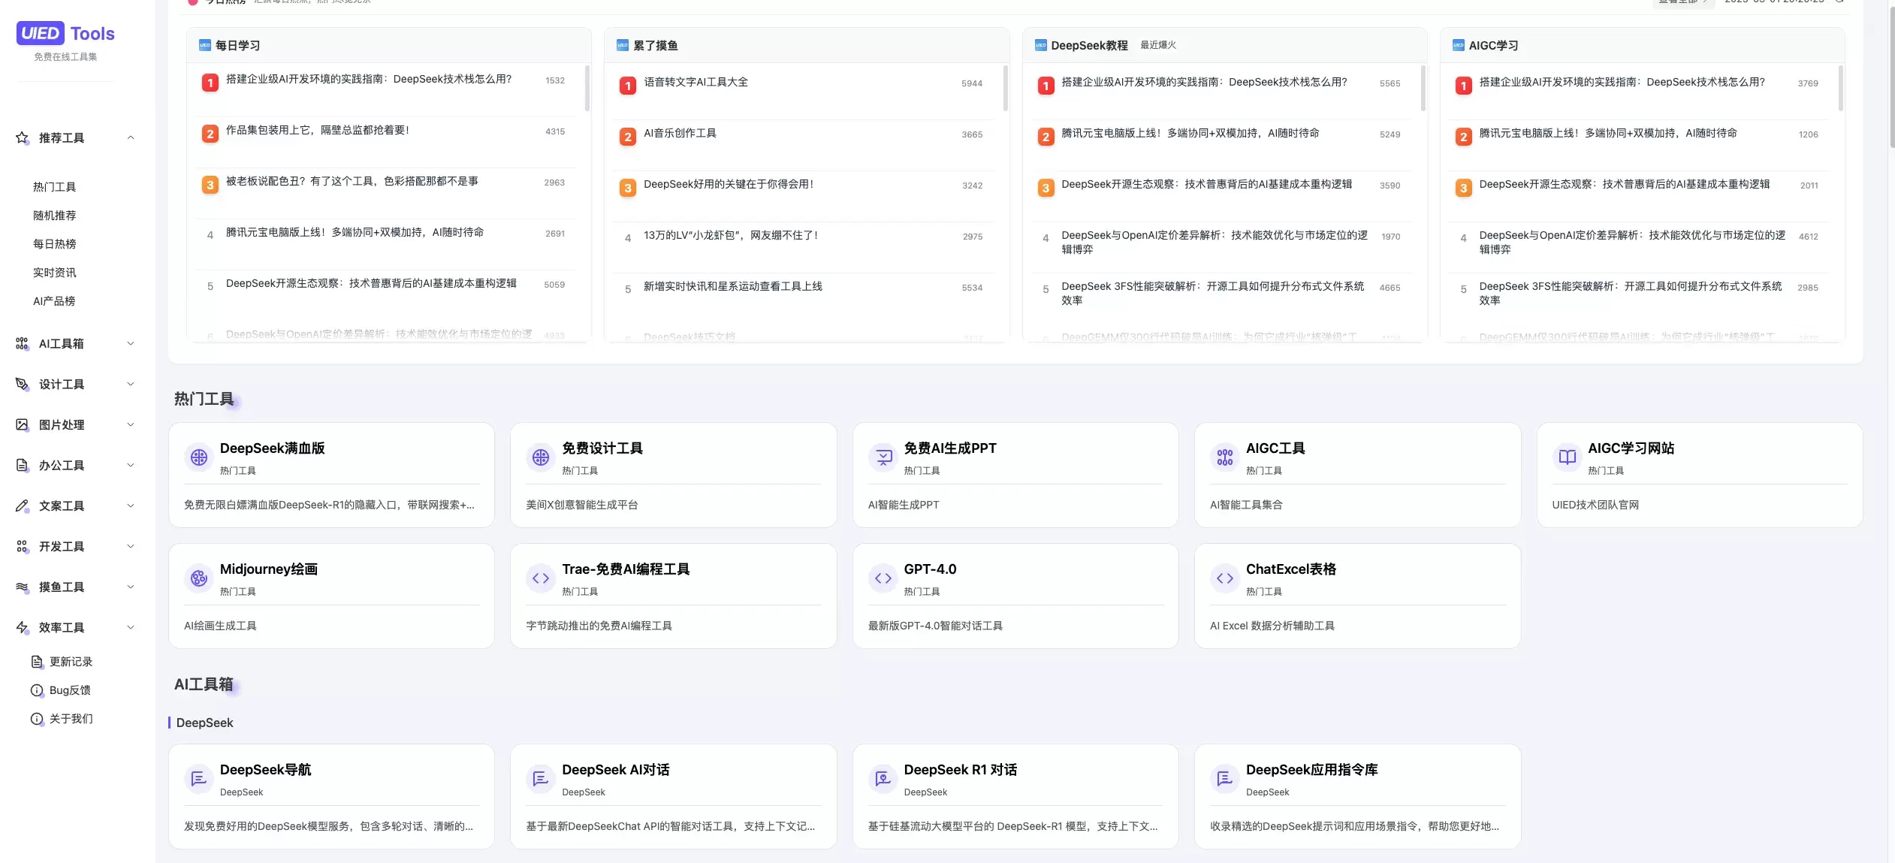Click the 更新记录 document icon in sidebar
This screenshot has width=1895, height=863.
(37, 661)
